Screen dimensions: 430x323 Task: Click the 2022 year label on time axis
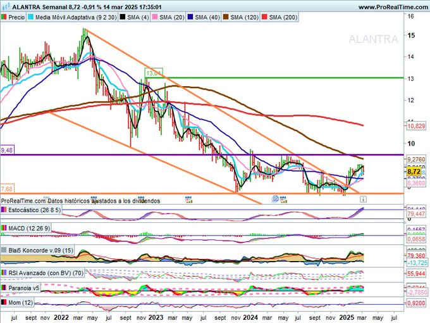[x=61, y=317]
